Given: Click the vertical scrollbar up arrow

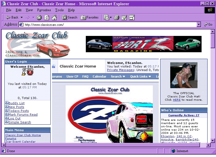Looking at the screenshot, I should pyautogui.click(x=212, y=32).
